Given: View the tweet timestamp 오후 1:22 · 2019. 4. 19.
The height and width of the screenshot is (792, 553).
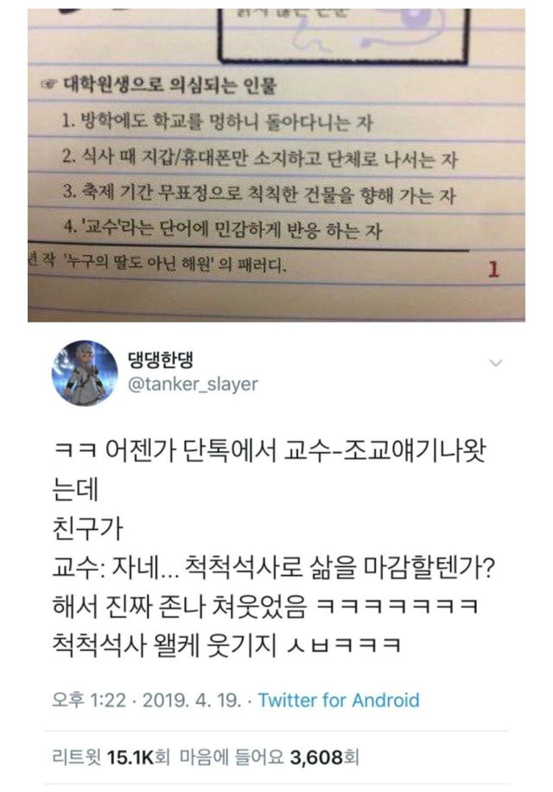Looking at the screenshot, I should 147,700.
